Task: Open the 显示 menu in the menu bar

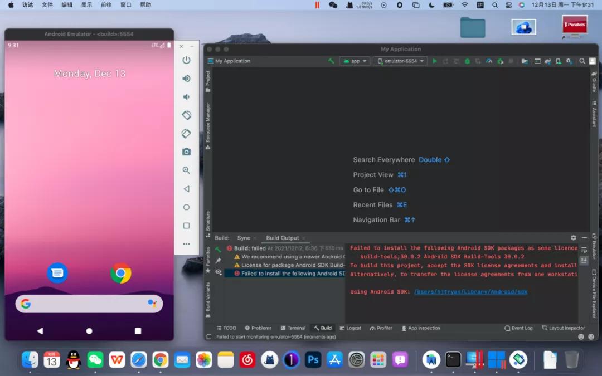Action: pos(88,5)
